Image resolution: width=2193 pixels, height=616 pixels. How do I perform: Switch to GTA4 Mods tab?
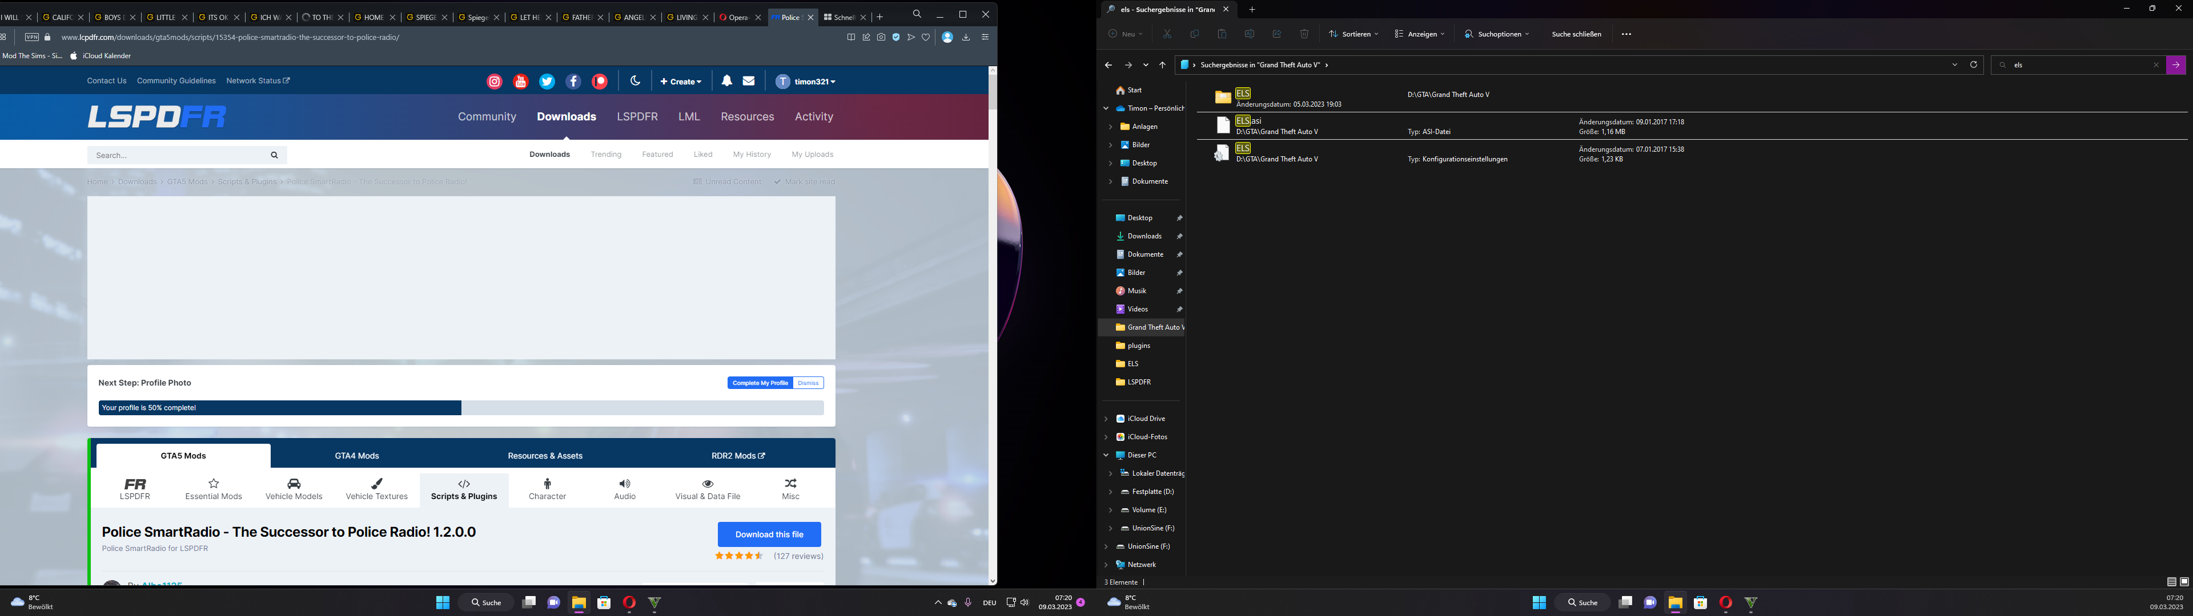coord(357,456)
